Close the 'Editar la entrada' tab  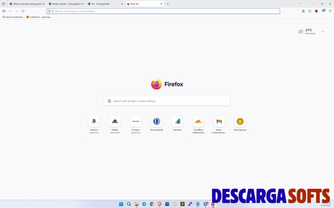coord(44,4)
